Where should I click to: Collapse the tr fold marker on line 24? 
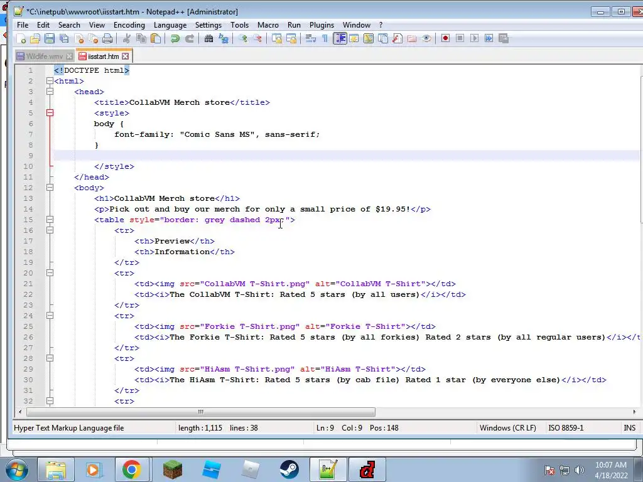pos(50,316)
